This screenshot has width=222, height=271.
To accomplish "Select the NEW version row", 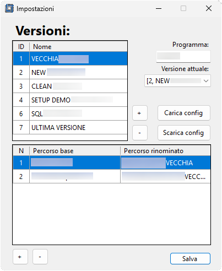I will click(70, 72).
